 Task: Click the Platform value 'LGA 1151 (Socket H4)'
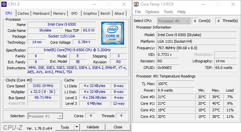click(x=197, y=41)
